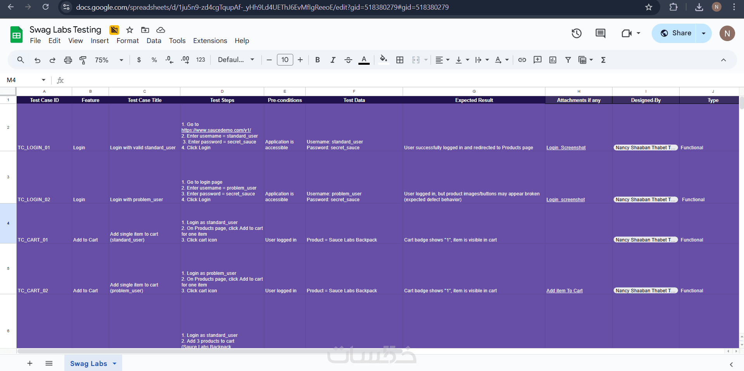Open the browser Extensions puzzle icon
The image size is (744, 371).
coord(673,7)
